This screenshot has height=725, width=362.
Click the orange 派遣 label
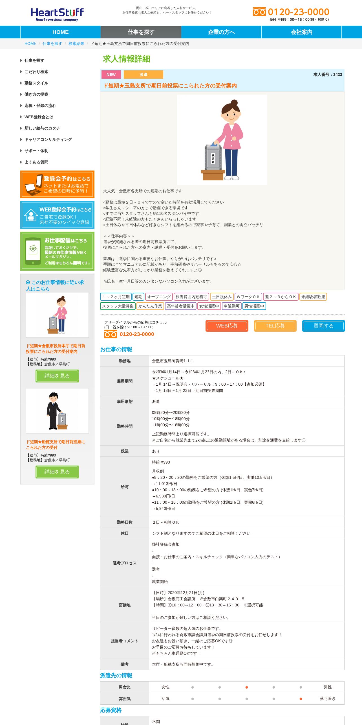click(144, 75)
